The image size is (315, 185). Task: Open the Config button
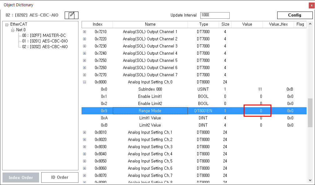pos(294,15)
